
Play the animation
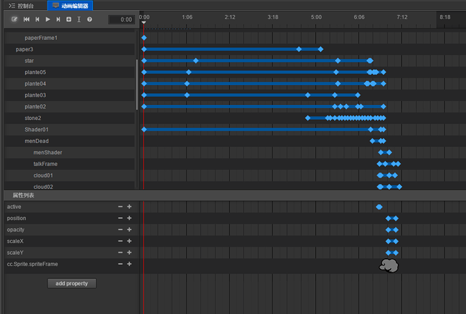(x=48, y=20)
